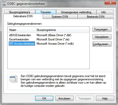Click Microsoft Access Driver (*.mdb) cell
The height and width of the screenshot is (105, 118).
point(55,44)
